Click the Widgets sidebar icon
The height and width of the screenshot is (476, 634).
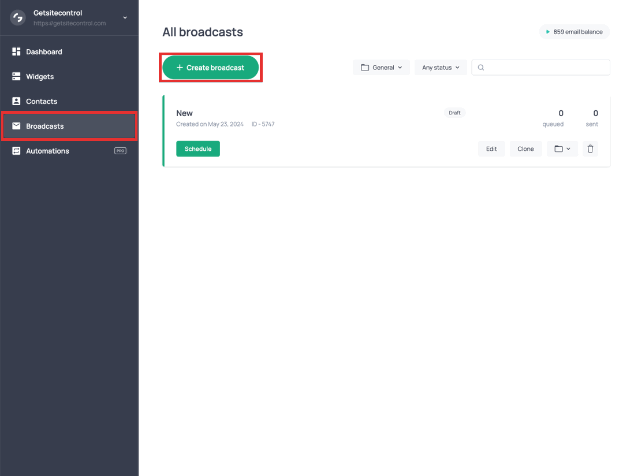coord(16,77)
